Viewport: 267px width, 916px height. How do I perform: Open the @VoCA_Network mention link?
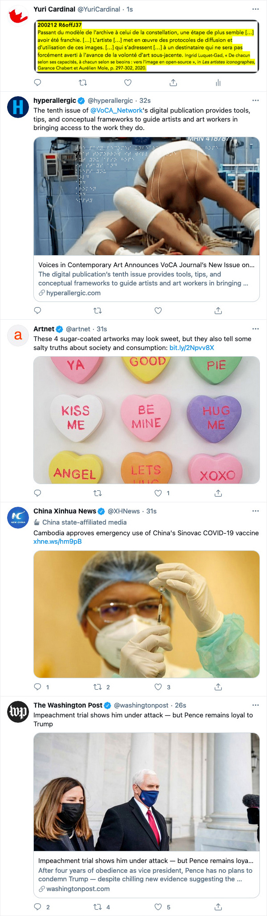[117, 110]
